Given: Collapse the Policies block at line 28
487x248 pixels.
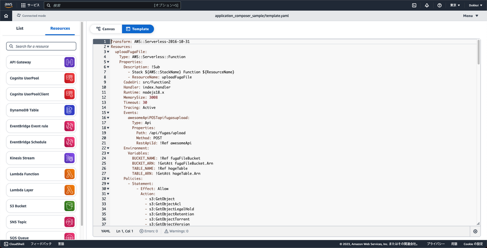Looking at the screenshot, I should (108, 179).
